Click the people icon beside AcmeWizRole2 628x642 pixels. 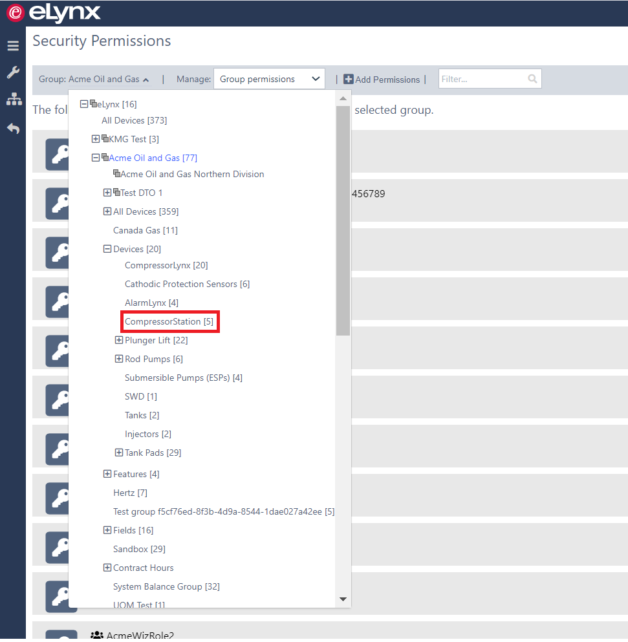(x=96, y=635)
